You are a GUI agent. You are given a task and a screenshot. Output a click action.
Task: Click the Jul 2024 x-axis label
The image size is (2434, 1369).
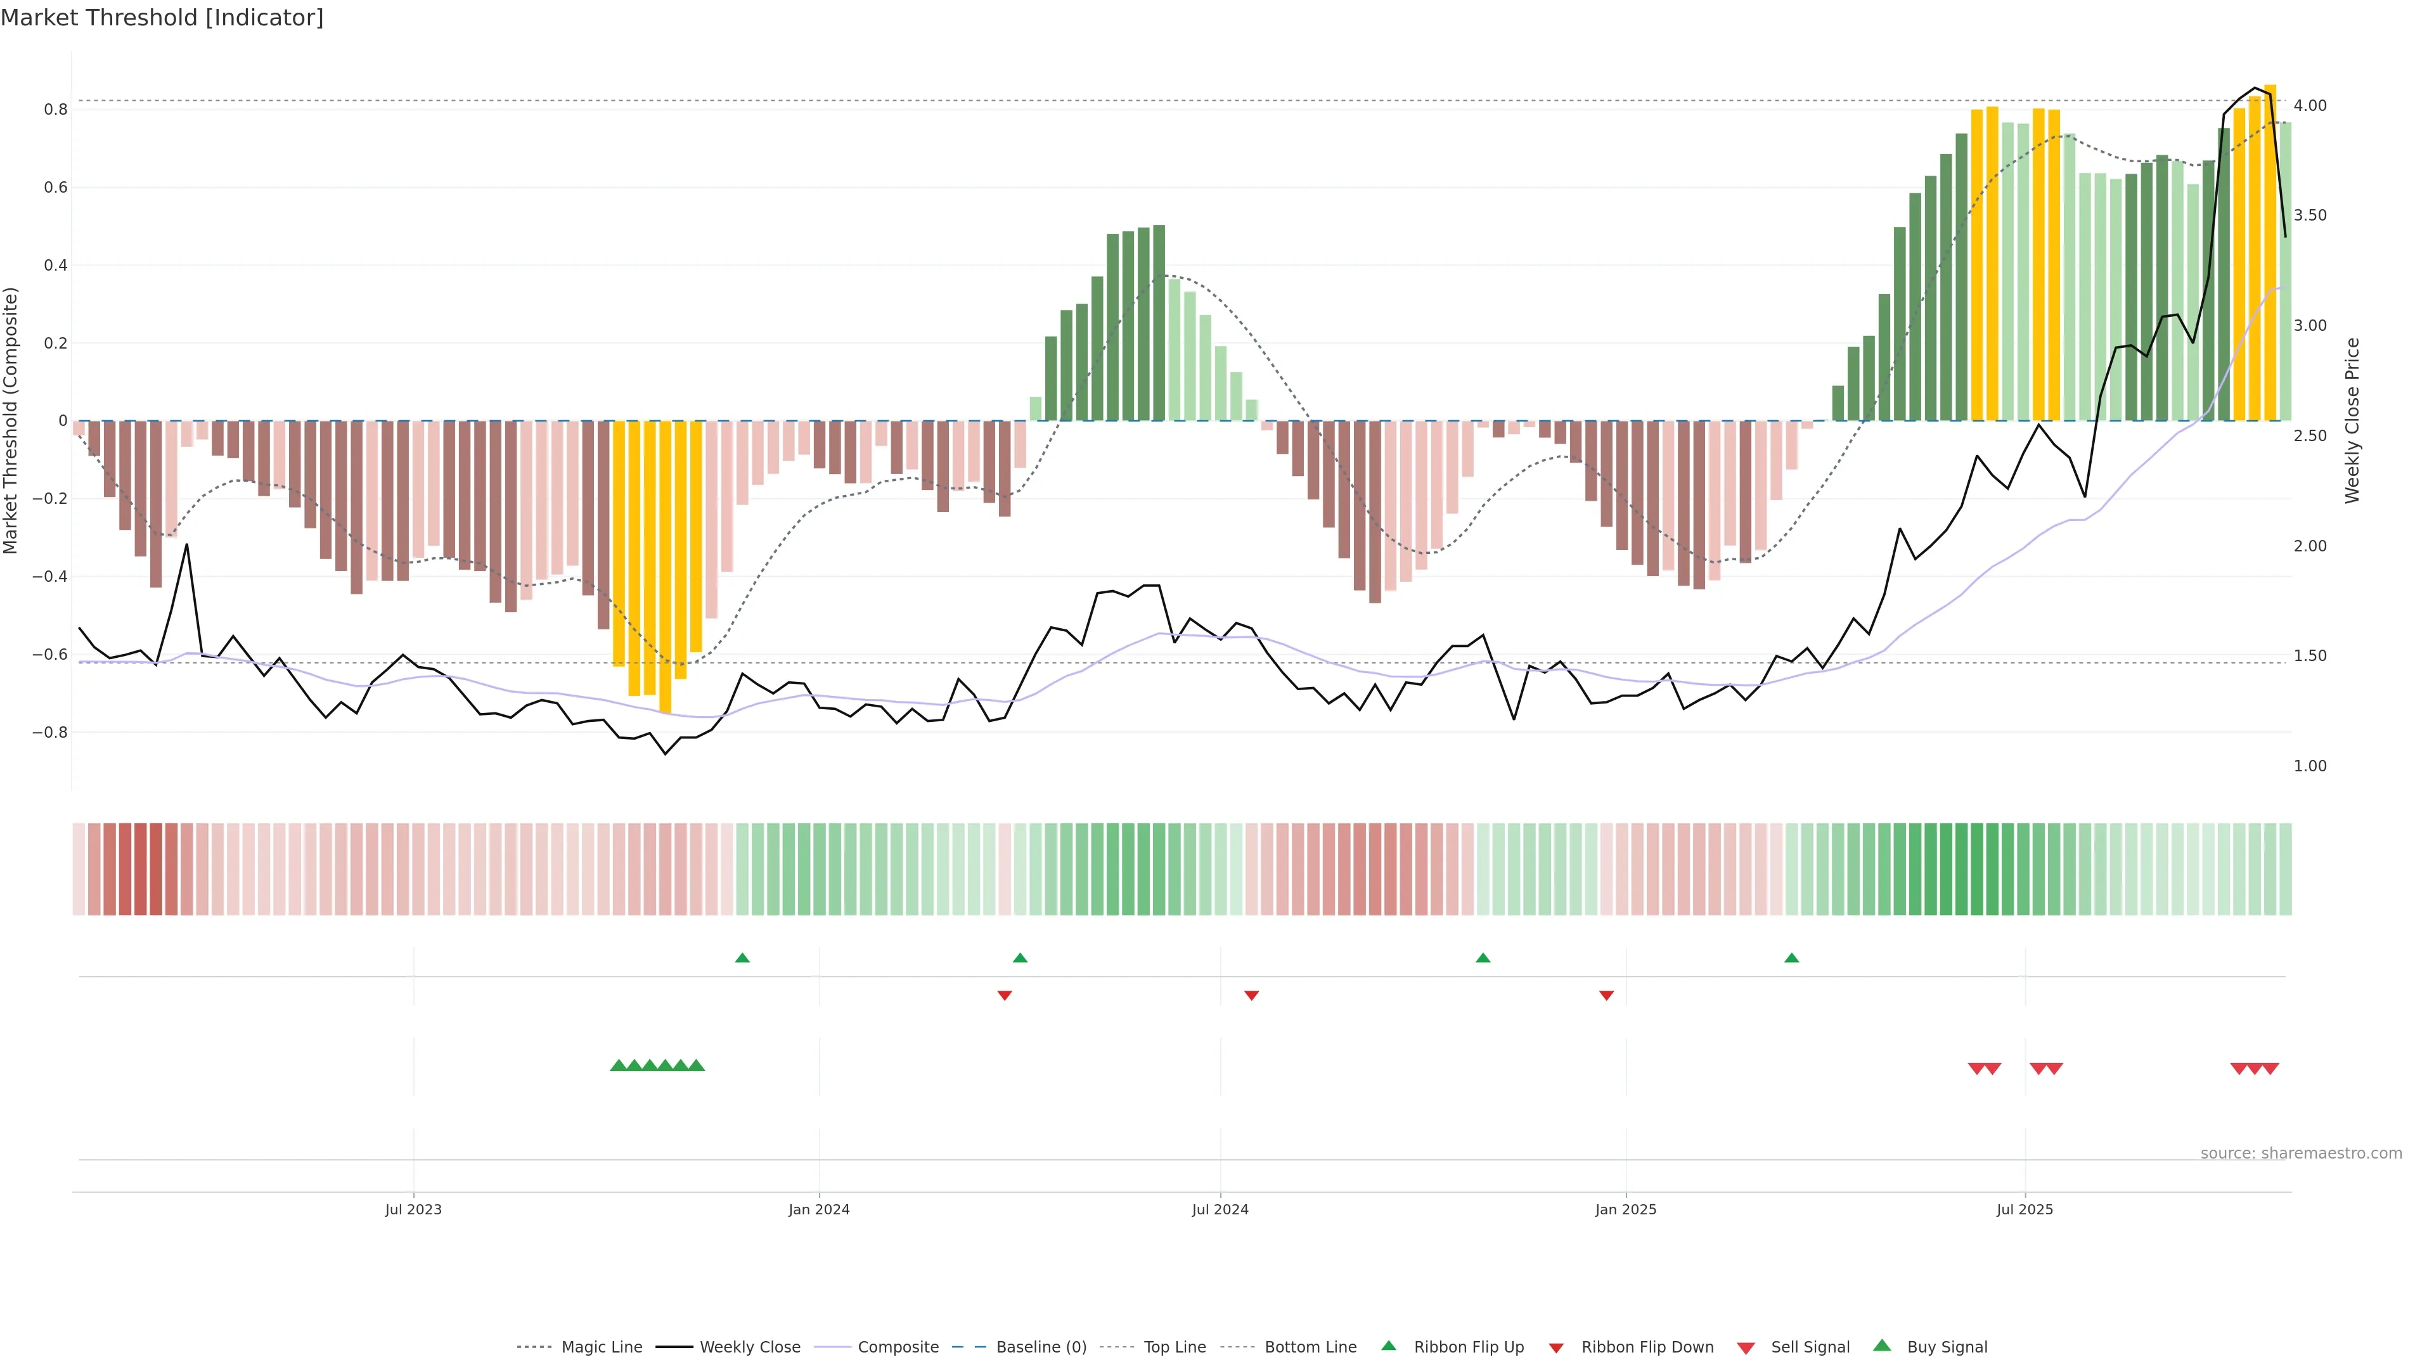pyautogui.click(x=1220, y=1209)
